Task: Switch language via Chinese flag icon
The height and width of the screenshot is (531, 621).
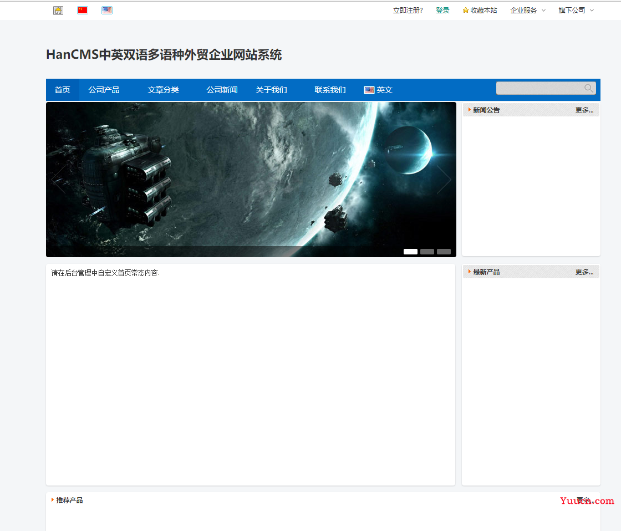Action: [x=83, y=11]
